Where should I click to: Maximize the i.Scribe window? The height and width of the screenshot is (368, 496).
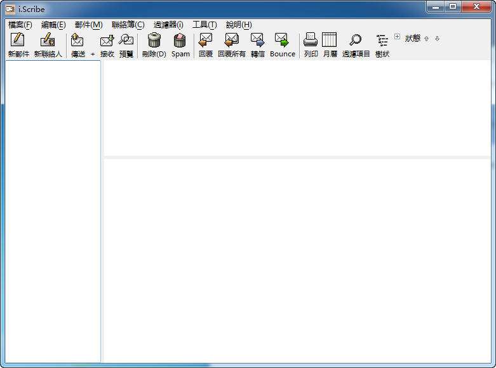[x=453, y=6]
